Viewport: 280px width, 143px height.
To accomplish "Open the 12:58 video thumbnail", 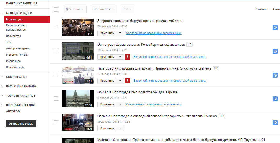I will point(78,99).
